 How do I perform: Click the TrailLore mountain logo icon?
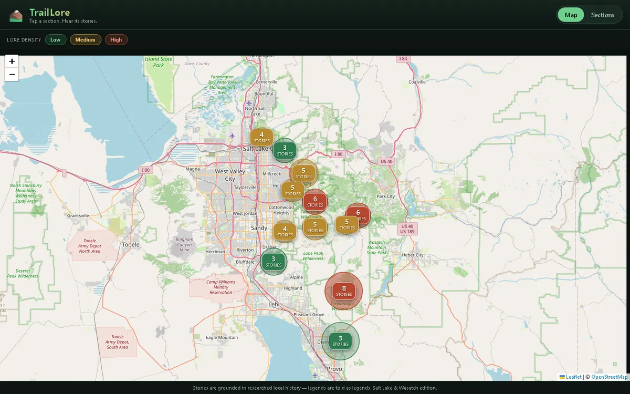[x=16, y=16]
